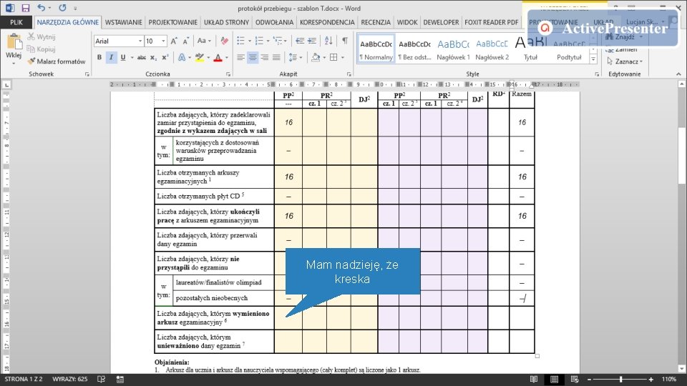Click the zoom slider handle
Image resolution: width=687 pixels, height=386 pixels.
621,380
